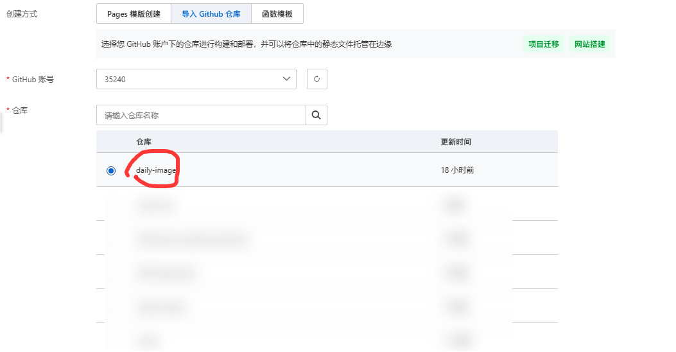Click the required 仓库 field label on left
Viewport: 676px width, 352px height.
pyautogui.click(x=20, y=110)
